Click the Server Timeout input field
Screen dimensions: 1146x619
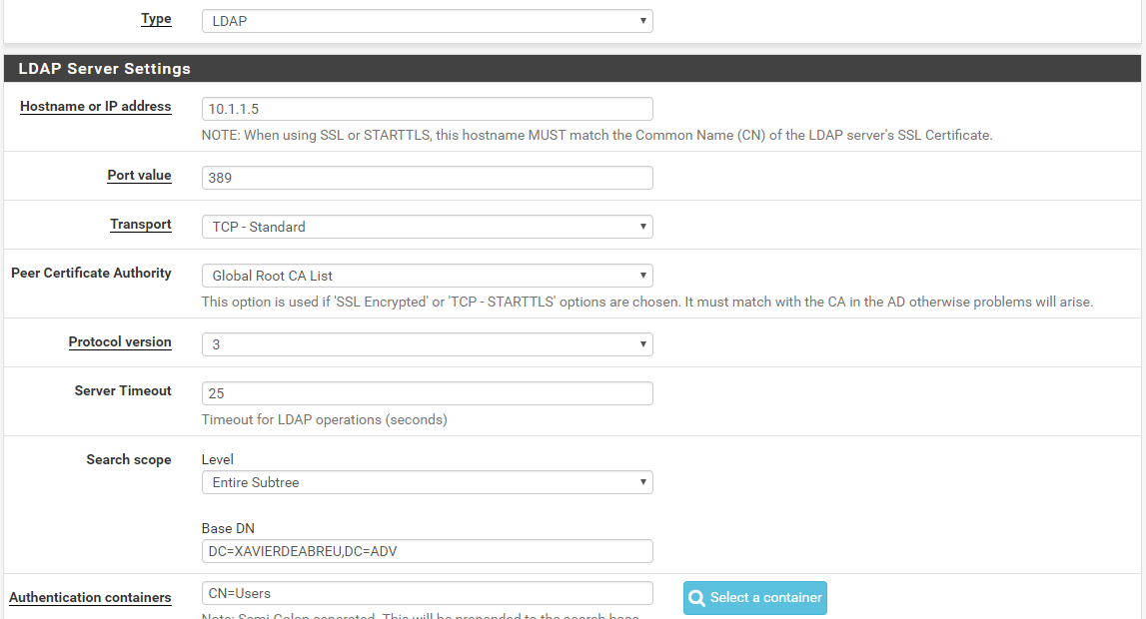427,393
